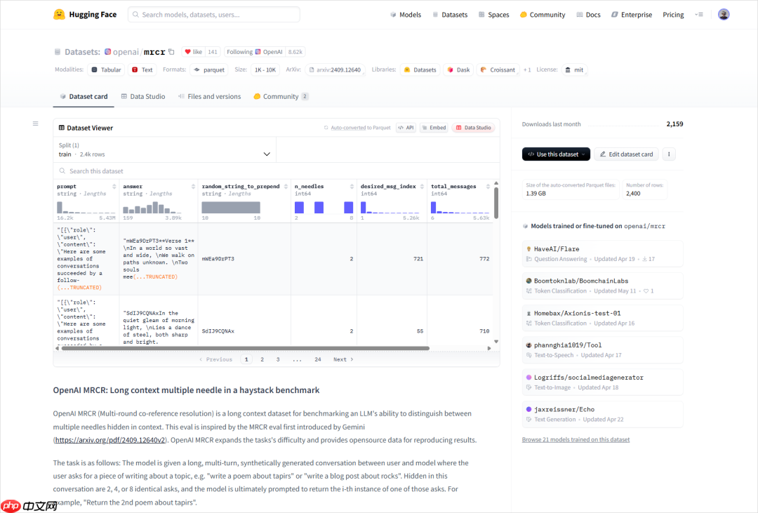Image resolution: width=758 pixels, height=513 pixels.
Task: Open the Logriffs/socialmediagenerator model
Action: coord(602,382)
